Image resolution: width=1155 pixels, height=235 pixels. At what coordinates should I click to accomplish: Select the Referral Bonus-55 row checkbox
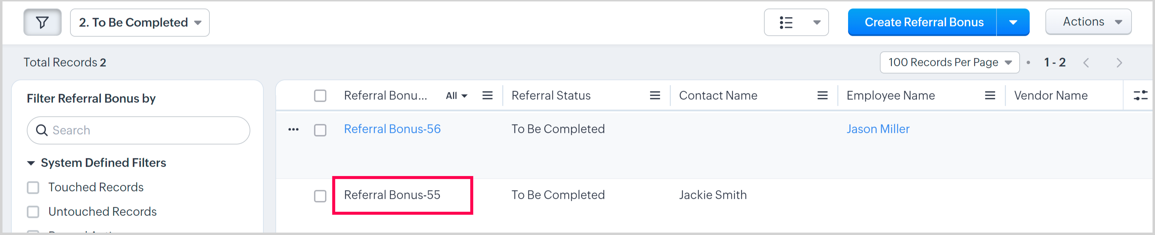click(320, 196)
